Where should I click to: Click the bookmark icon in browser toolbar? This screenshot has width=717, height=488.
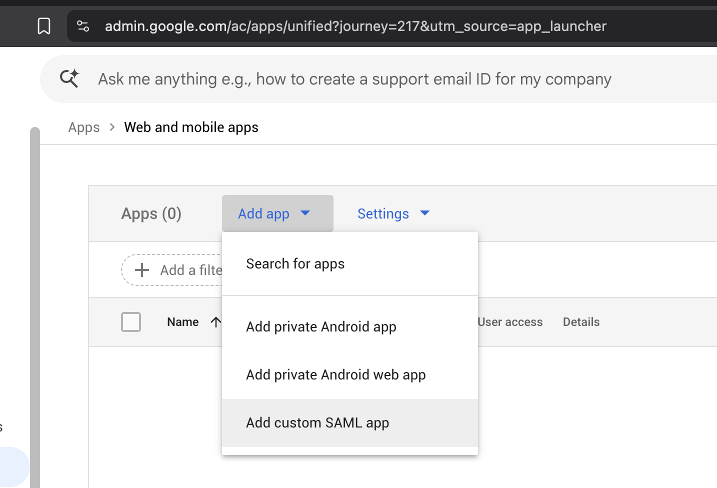[44, 26]
